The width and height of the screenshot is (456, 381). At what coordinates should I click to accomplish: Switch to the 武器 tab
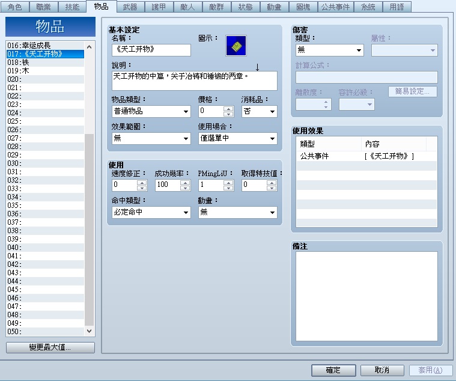pyautogui.click(x=130, y=7)
